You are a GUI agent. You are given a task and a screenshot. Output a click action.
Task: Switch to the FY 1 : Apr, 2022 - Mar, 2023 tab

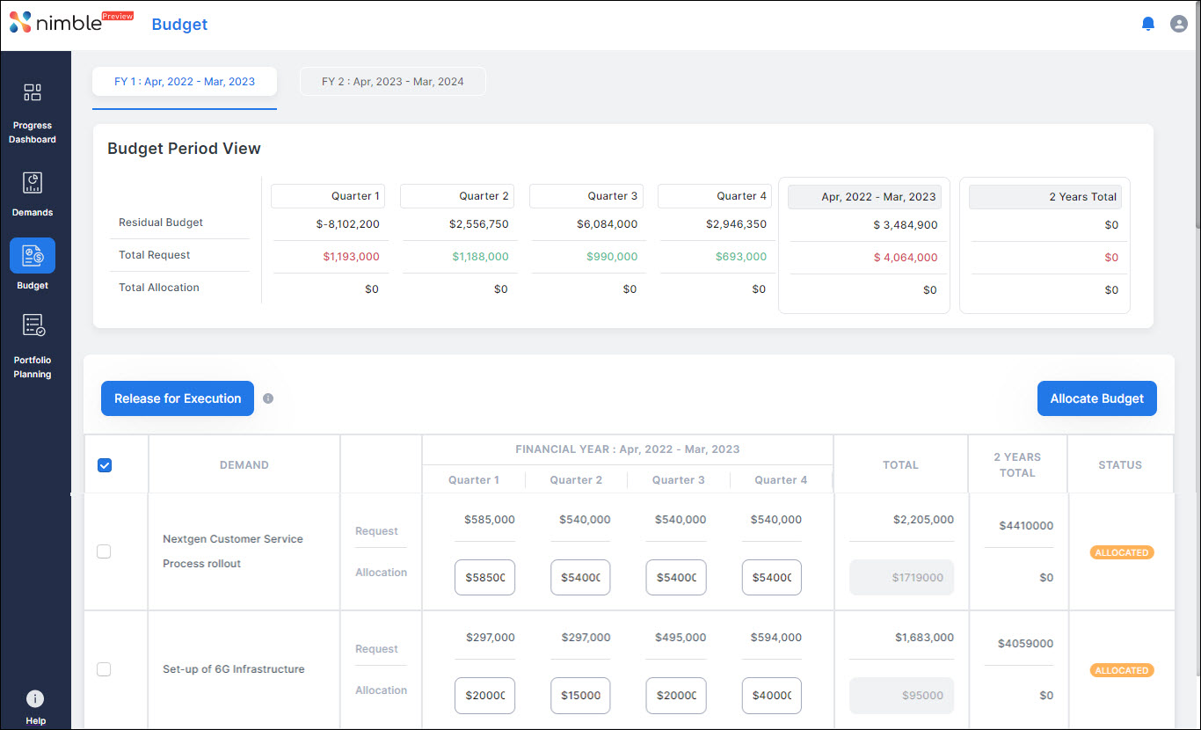click(x=185, y=82)
